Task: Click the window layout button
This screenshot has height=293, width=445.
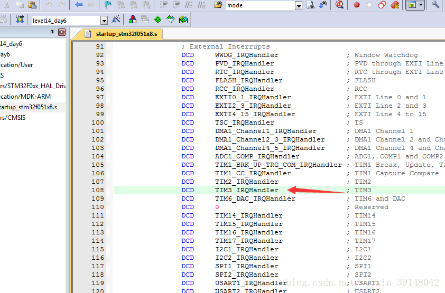Action: pos(412,5)
